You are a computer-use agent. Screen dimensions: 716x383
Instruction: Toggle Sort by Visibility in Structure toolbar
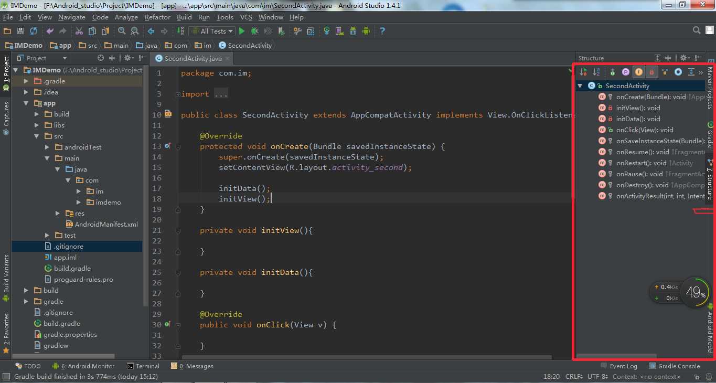583,72
